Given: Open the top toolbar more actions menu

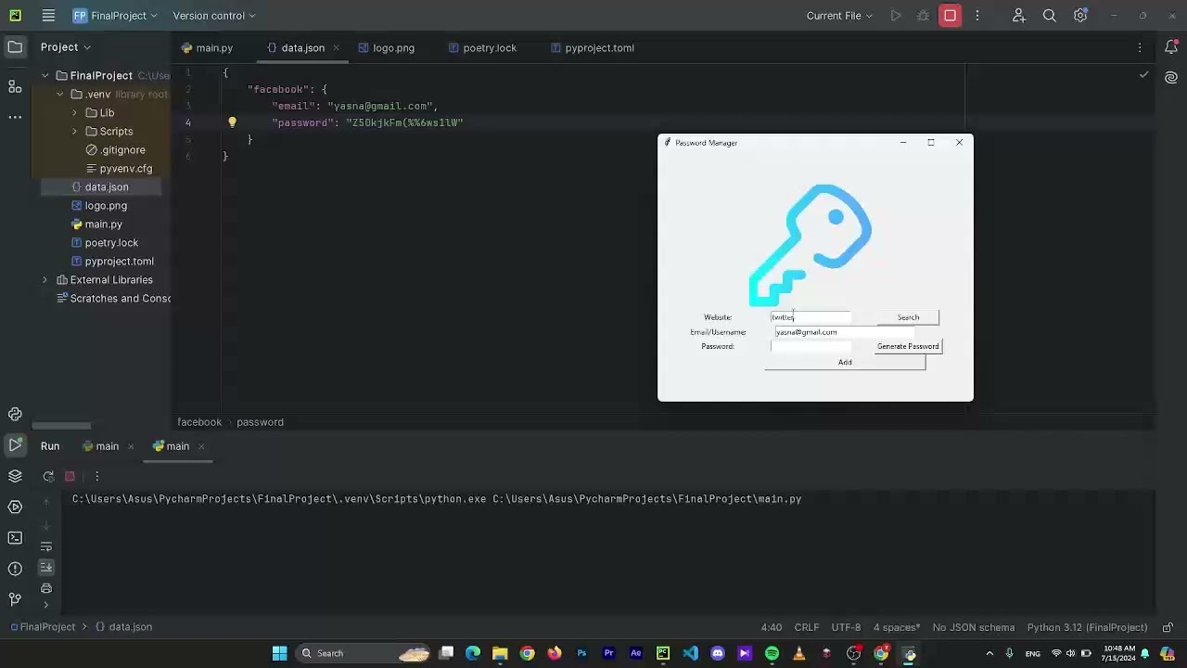Looking at the screenshot, I should 976,16.
